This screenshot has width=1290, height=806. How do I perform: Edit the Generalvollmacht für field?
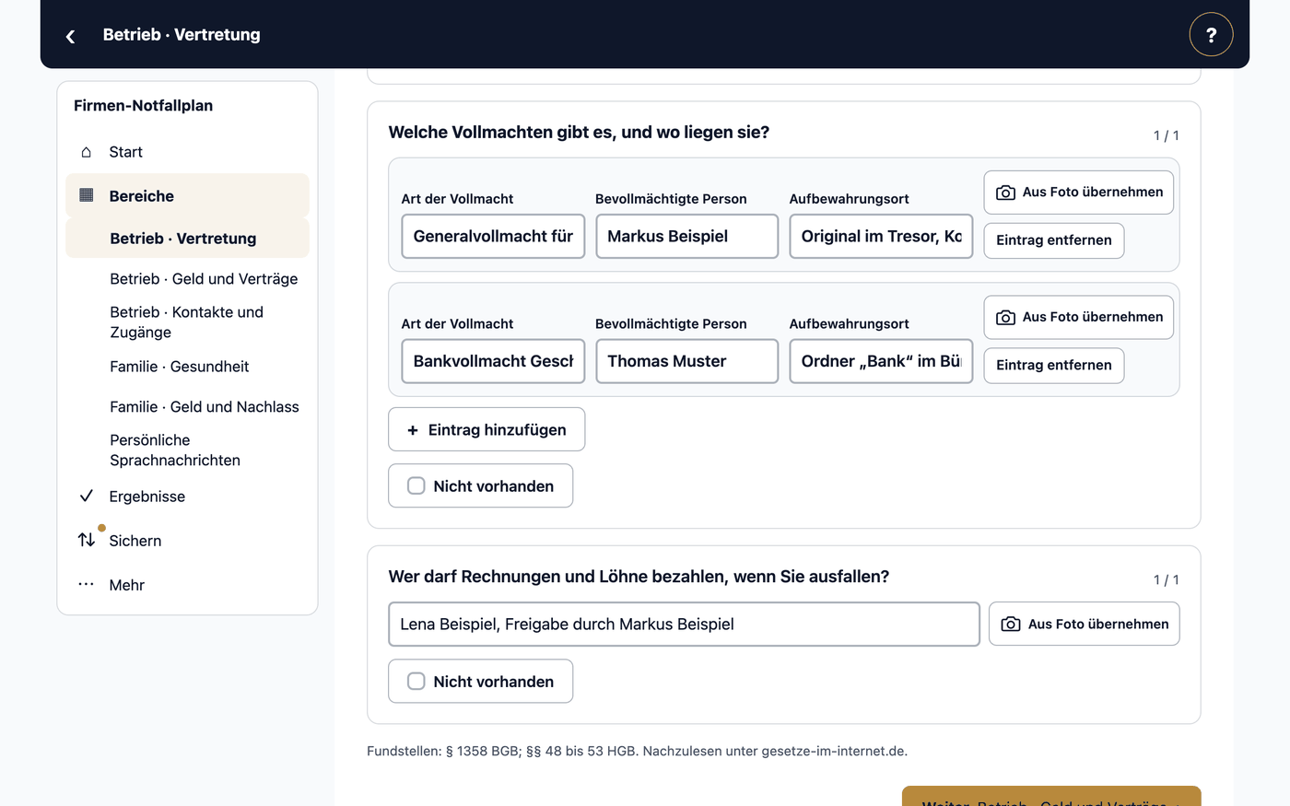click(x=493, y=236)
